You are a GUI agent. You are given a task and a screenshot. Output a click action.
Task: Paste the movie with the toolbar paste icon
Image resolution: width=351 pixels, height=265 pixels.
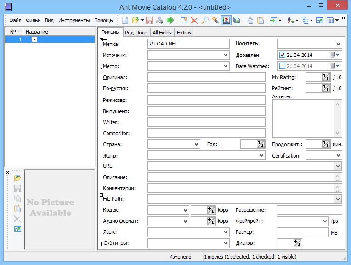260,20
